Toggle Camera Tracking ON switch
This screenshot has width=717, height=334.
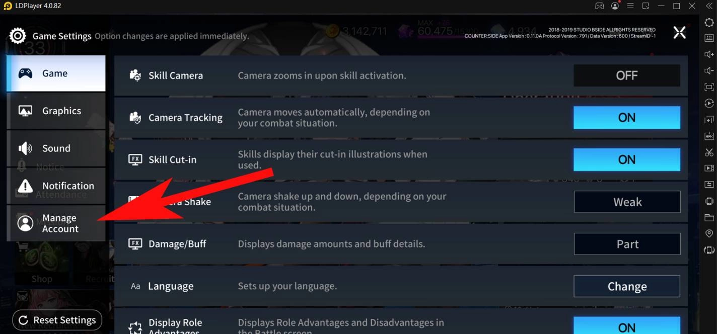(627, 118)
